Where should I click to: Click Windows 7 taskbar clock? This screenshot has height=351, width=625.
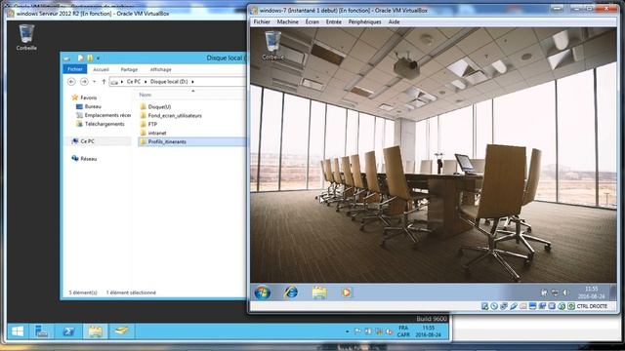coord(592,292)
